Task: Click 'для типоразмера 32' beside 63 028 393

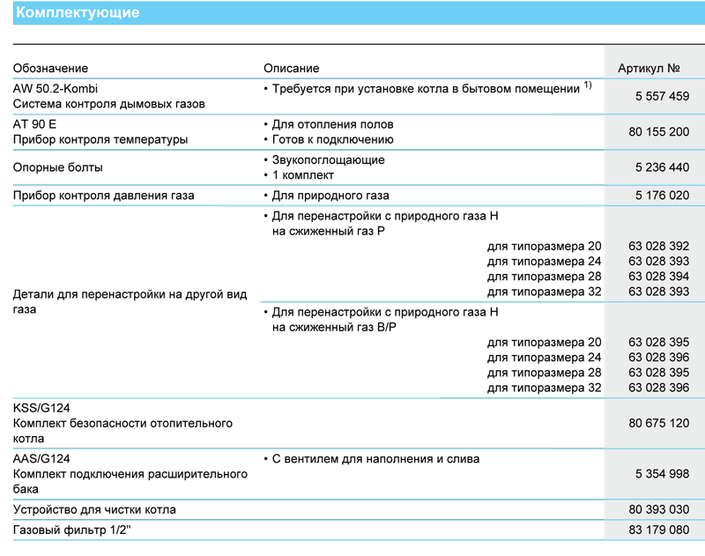Action: tap(544, 292)
